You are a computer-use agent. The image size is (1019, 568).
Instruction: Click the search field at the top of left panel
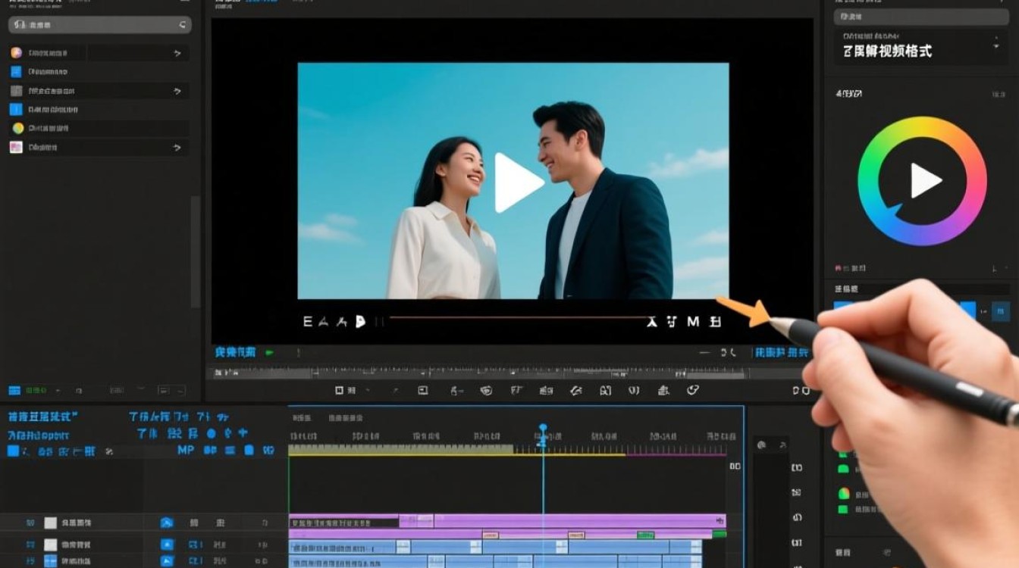[99, 25]
